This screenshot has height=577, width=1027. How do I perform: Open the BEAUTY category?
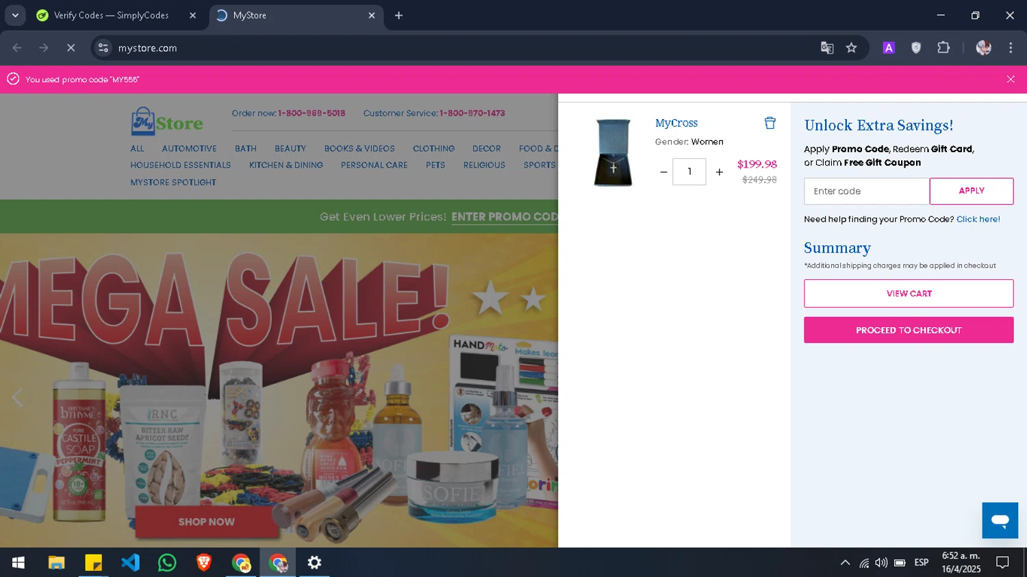(x=290, y=149)
